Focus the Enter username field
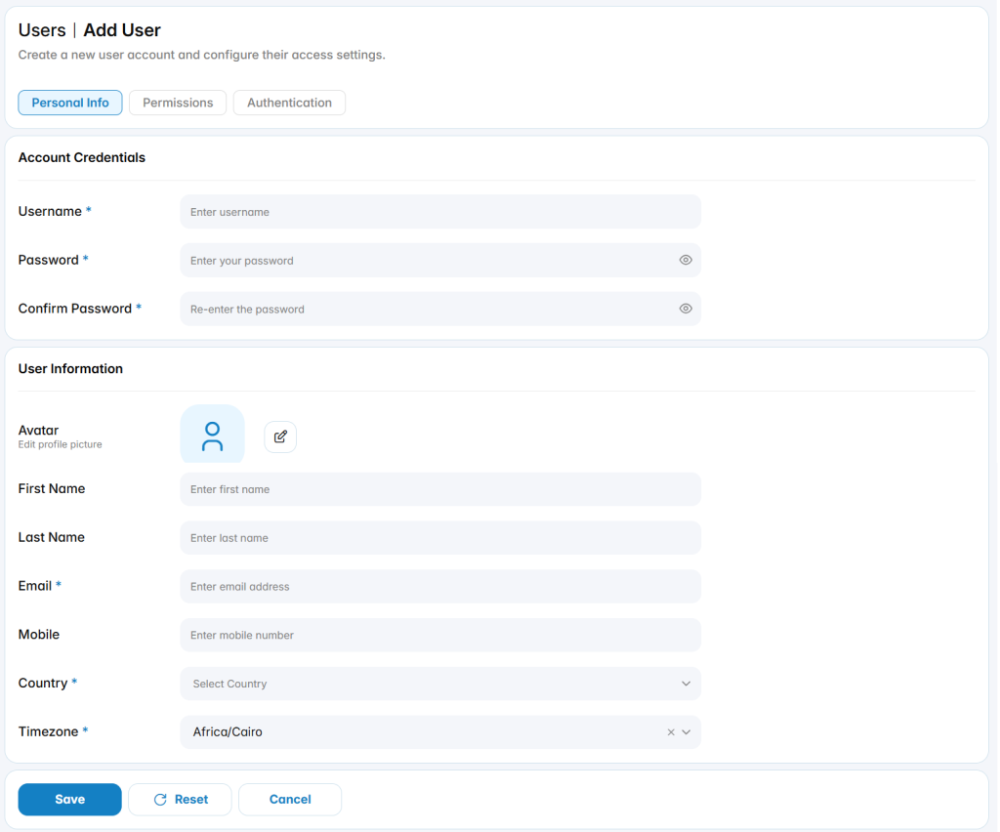 click(x=440, y=212)
